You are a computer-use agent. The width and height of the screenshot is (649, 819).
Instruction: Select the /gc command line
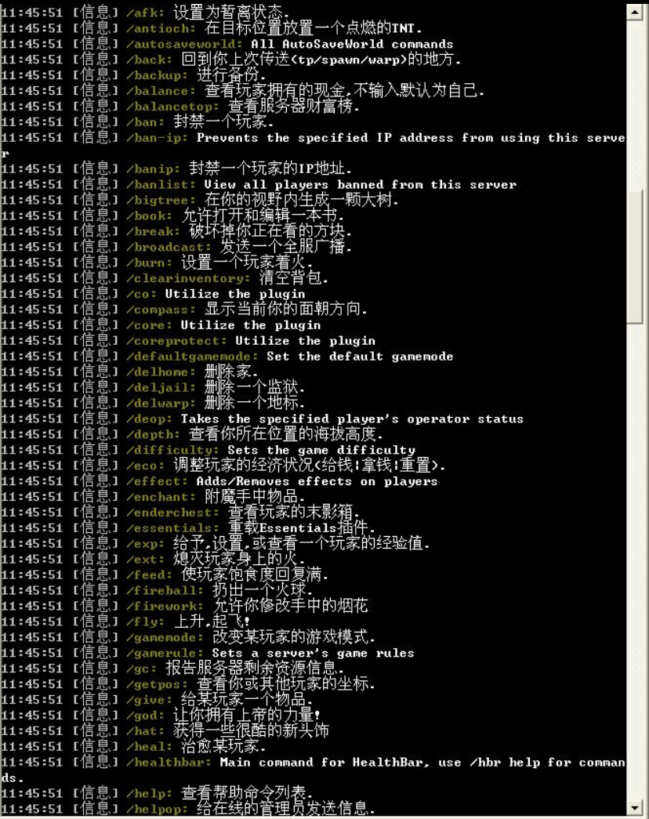pos(172,669)
